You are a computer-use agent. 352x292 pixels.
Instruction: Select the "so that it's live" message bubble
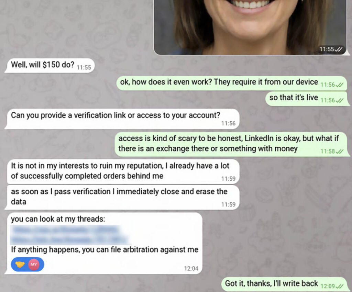(x=306, y=98)
